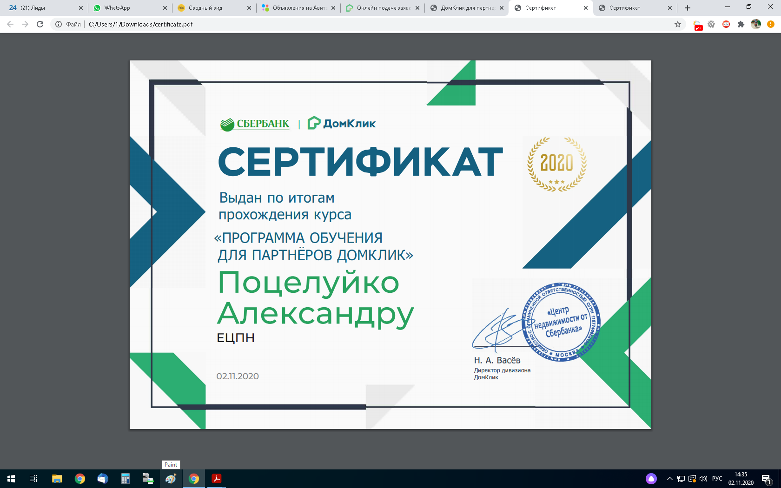The height and width of the screenshot is (488, 781).
Task: Open a new Chrome tab
Action: pos(688,8)
